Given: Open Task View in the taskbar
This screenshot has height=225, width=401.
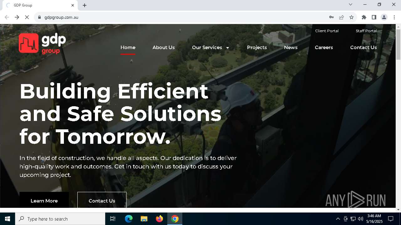Looking at the screenshot, I should [113, 219].
